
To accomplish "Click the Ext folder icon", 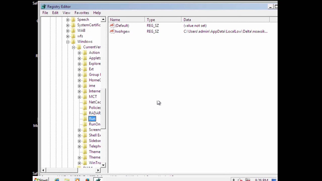I will click(x=85, y=69).
